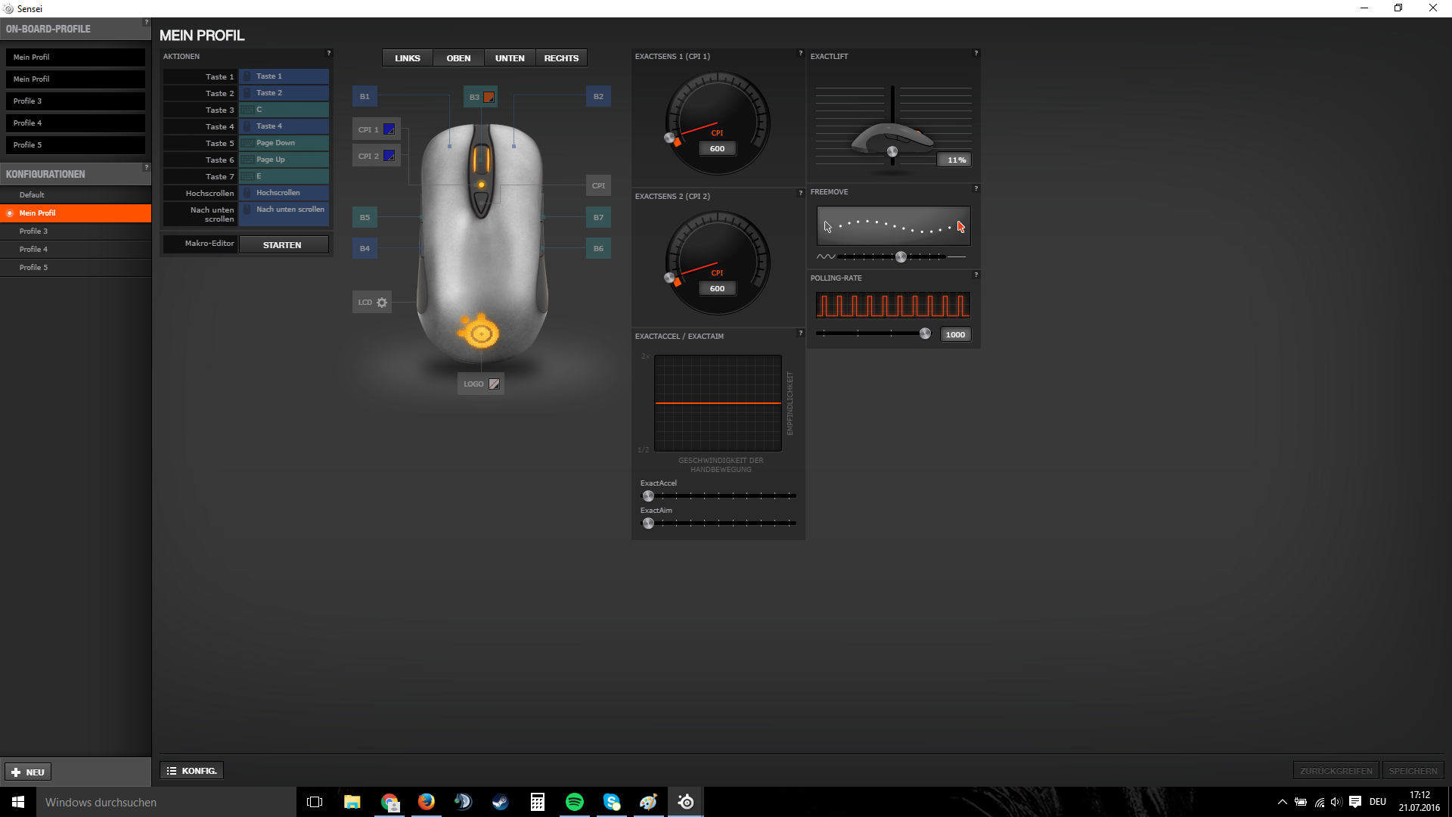
Task: Select on-board Profile 5 slot
Action: tap(76, 145)
